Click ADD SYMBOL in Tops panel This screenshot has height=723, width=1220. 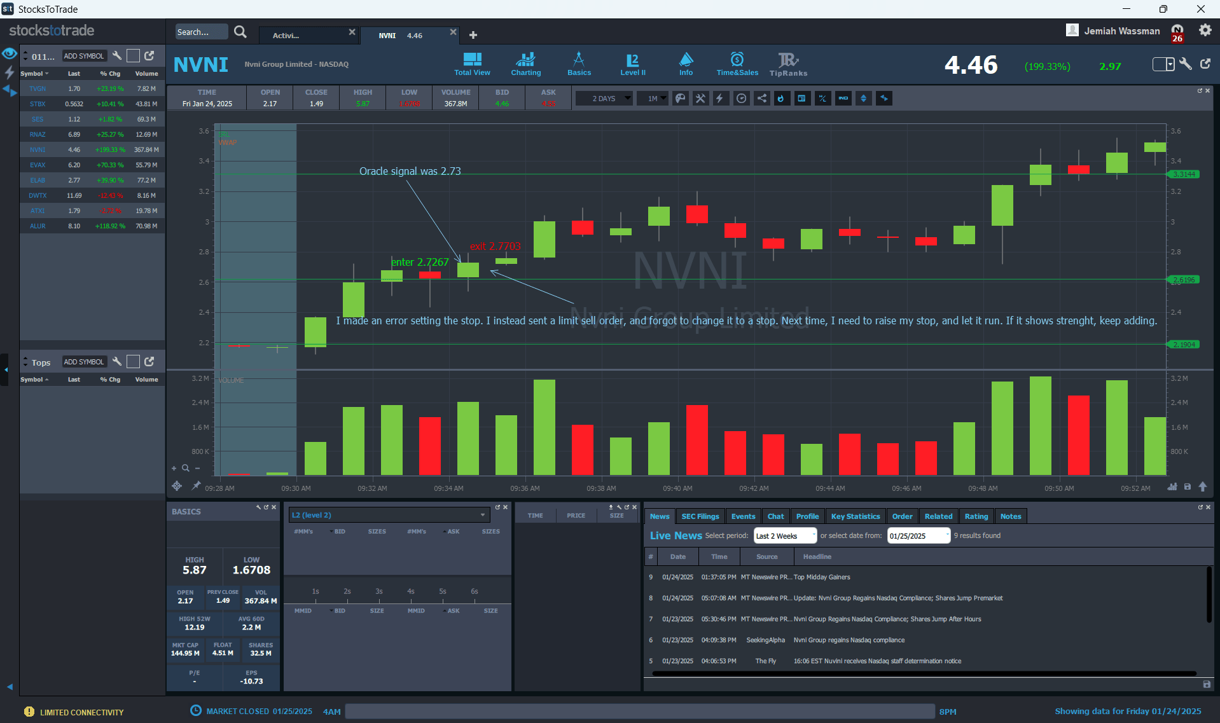84,362
